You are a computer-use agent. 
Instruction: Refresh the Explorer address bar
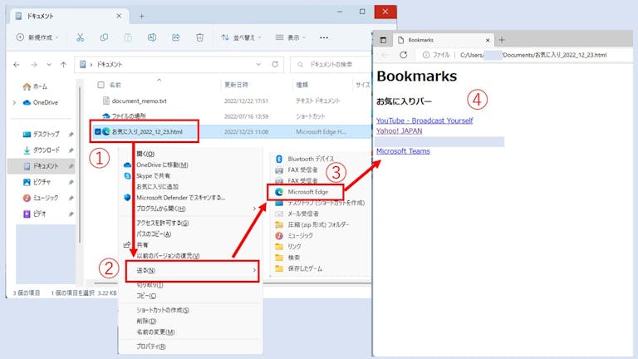coord(275,64)
